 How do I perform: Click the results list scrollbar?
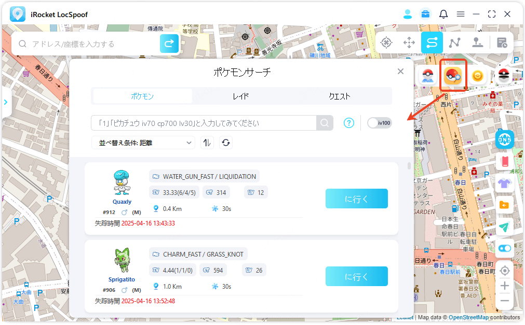[x=409, y=166]
